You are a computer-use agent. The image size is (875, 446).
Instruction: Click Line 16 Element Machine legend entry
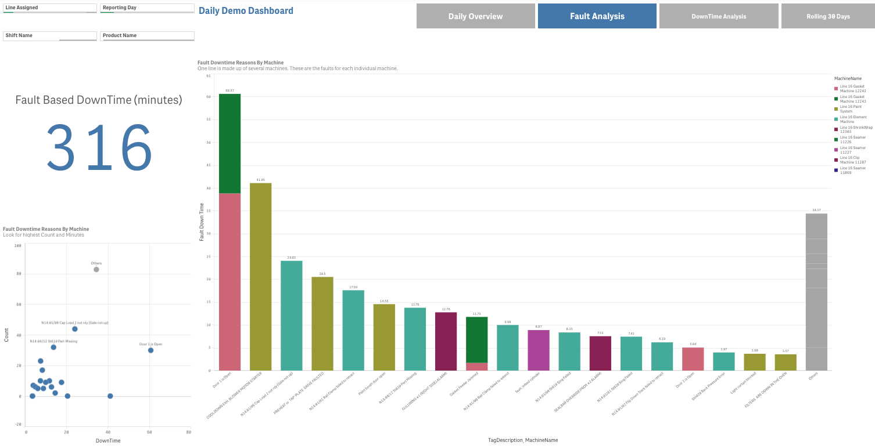(x=836, y=119)
